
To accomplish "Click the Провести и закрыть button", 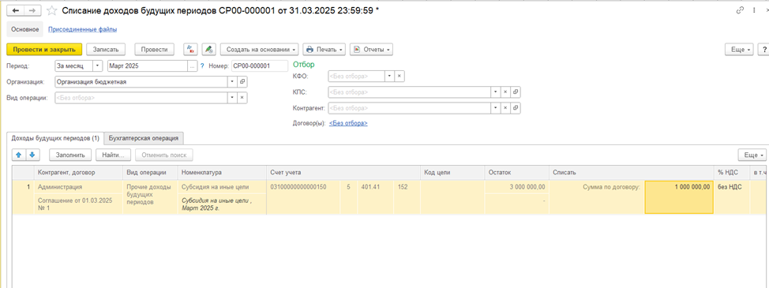I will [x=44, y=50].
